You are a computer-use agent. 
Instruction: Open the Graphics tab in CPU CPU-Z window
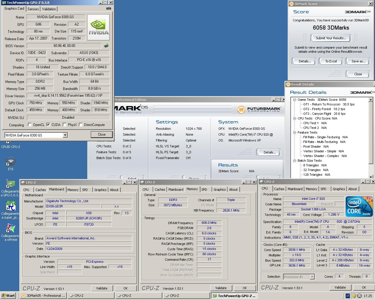339,189
